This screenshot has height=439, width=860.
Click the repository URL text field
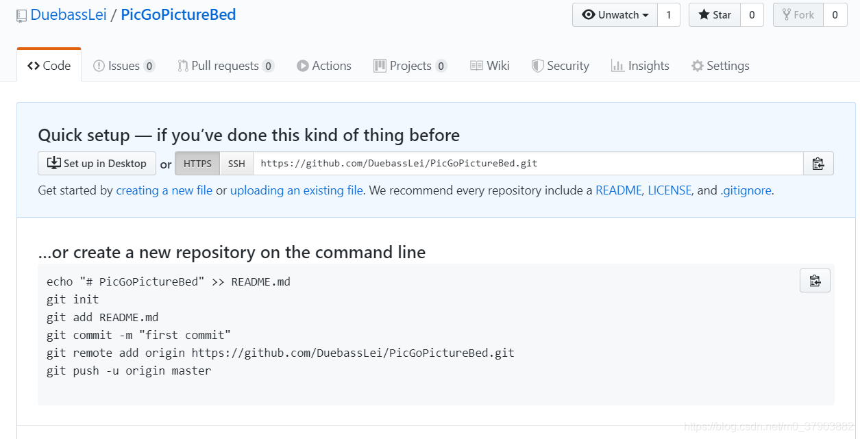[528, 164]
